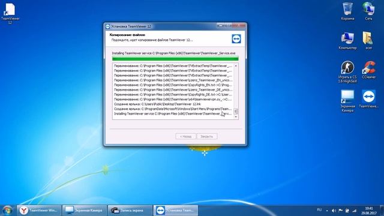384x216 pixels.
Task: Open the clock and date 10:41
Action: pos(369,211)
